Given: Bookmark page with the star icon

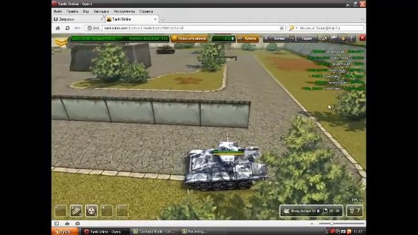Looking at the screenshot, I should (281, 28).
